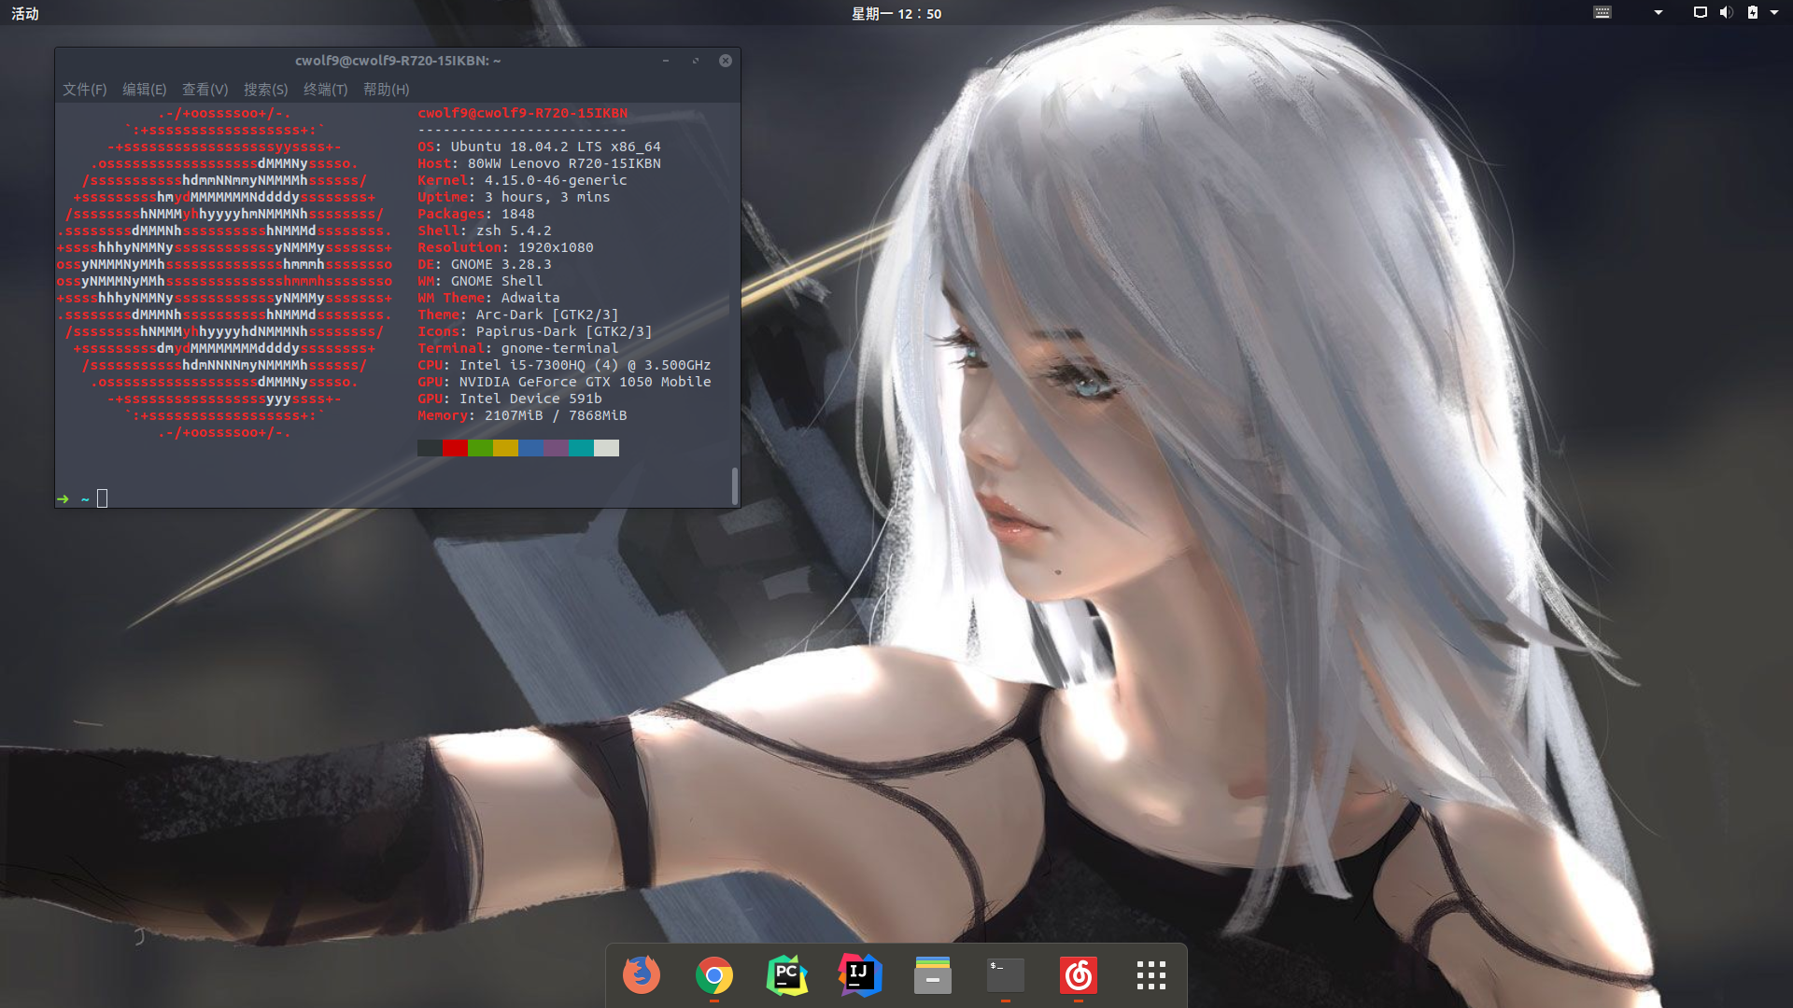Image resolution: width=1793 pixels, height=1008 pixels.
Task: Click the 'Ubuntu 18.04.2 LTS x86_64' text
Action: click(x=556, y=147)
